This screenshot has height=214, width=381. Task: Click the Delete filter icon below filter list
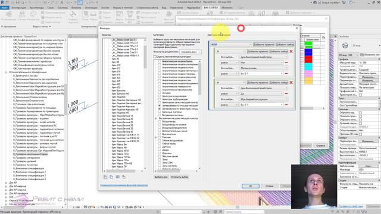coord(124,177)
